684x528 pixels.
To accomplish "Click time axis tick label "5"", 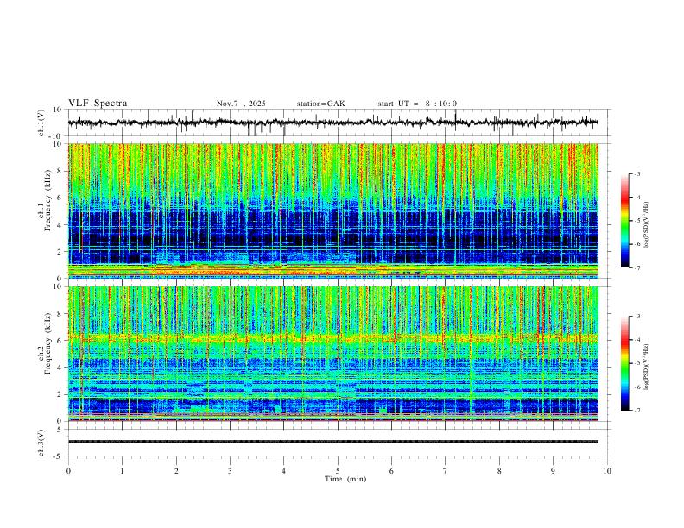I will point(338,471).
